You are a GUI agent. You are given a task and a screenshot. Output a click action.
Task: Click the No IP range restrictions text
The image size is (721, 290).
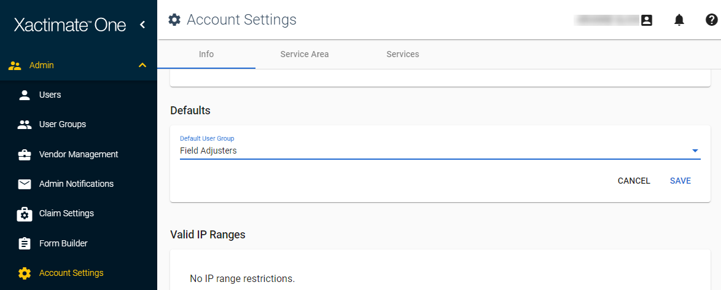click(x=243, y=278)
